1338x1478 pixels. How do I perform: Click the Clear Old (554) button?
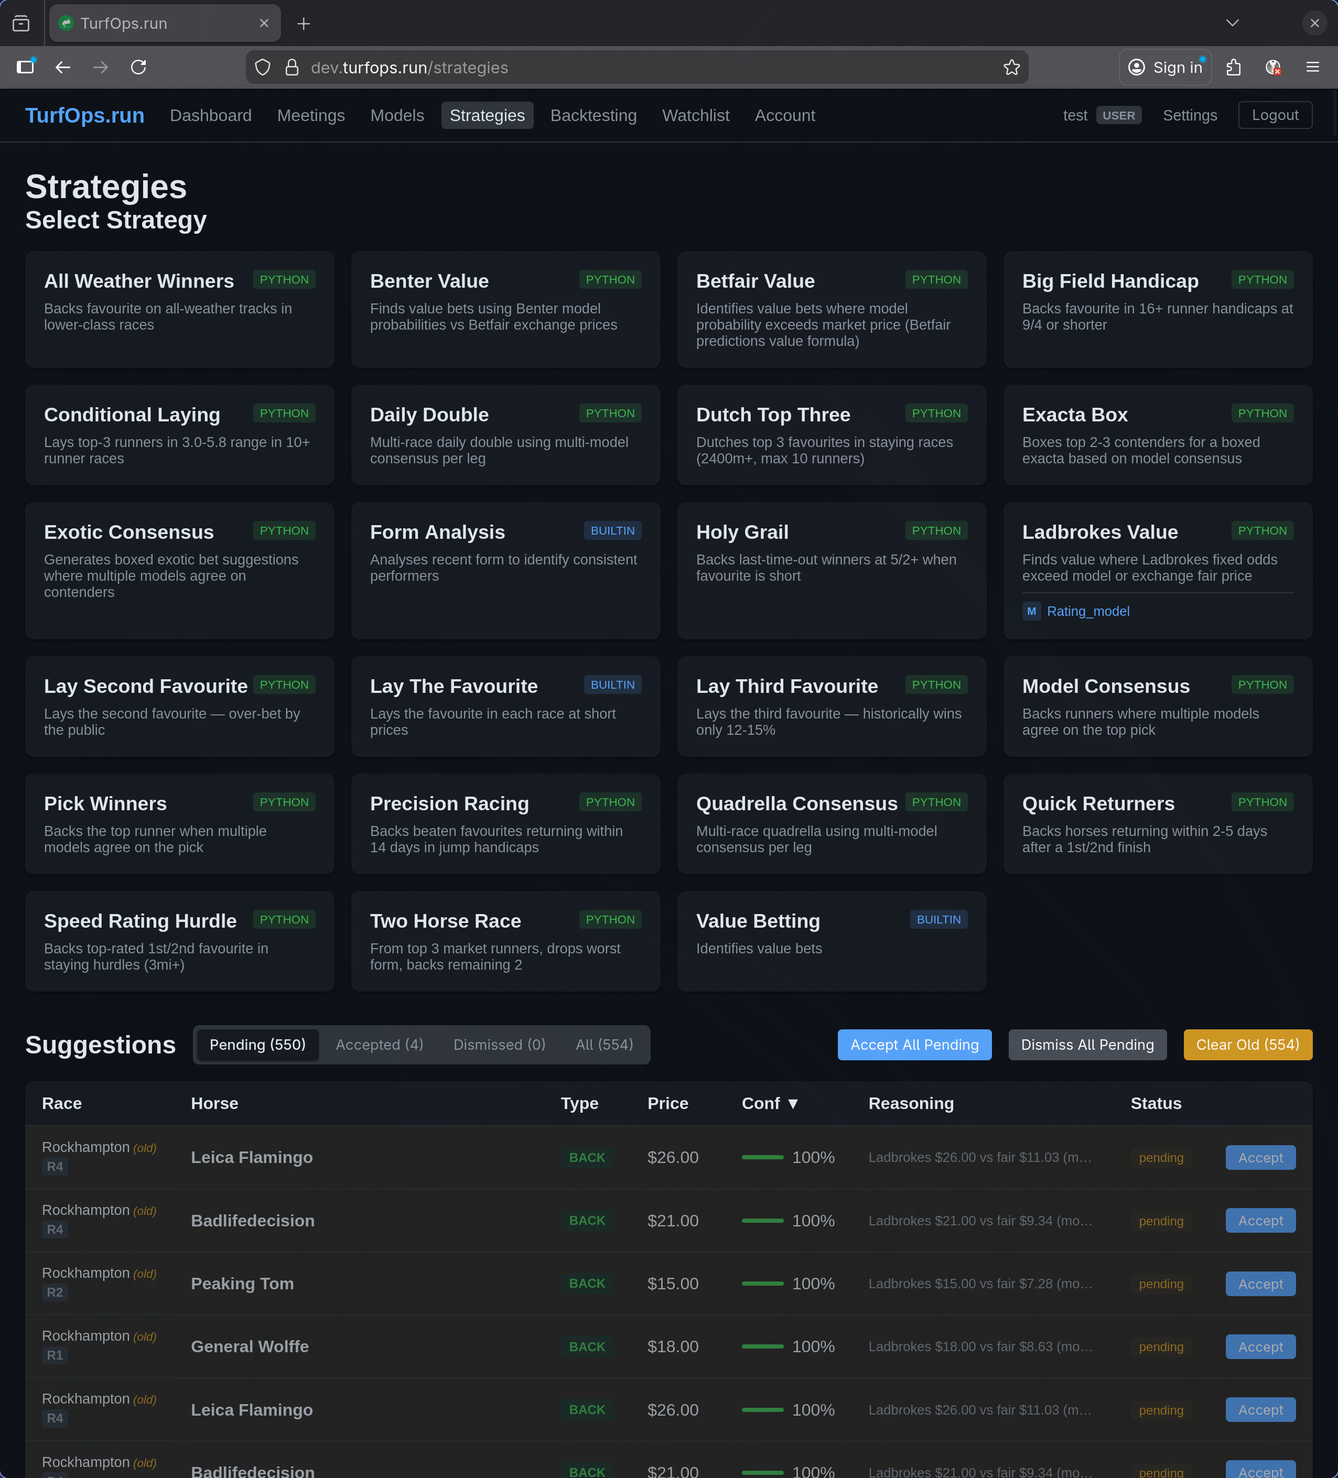1247,1045
